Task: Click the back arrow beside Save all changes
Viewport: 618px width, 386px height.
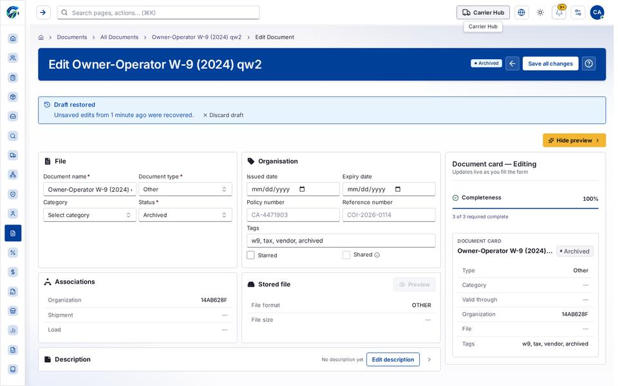Action: 512,64
